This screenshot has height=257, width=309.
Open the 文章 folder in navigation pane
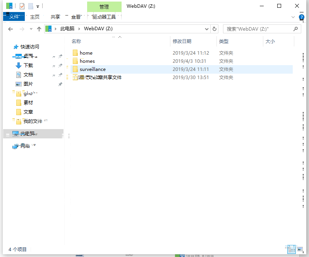tap(28, 112)
